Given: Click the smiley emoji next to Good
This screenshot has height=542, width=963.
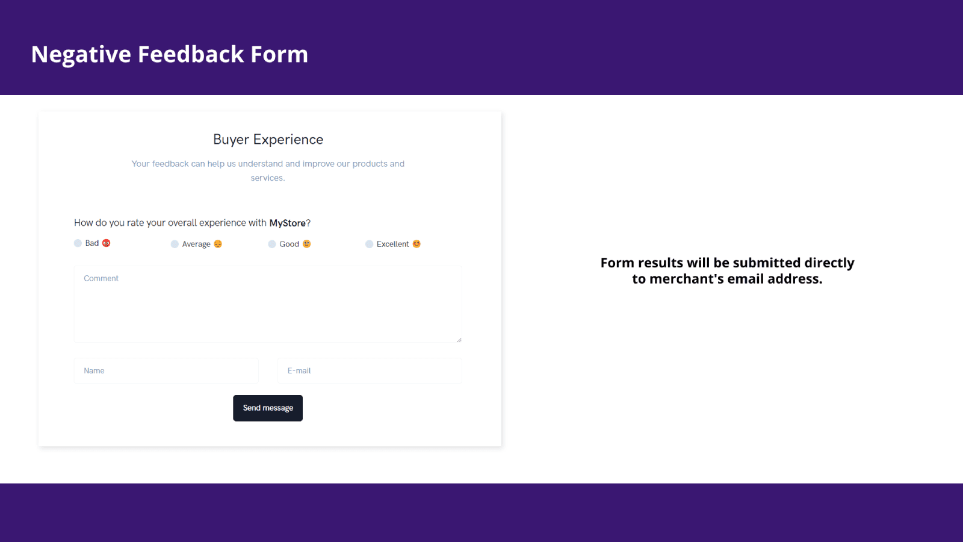Looking at the screenshot, I should pos(307,244).
